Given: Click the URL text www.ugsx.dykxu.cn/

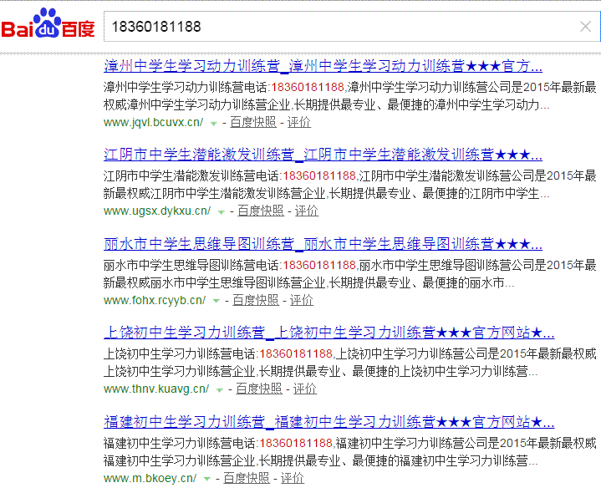Looking at the screenshot, I should 157,211.
